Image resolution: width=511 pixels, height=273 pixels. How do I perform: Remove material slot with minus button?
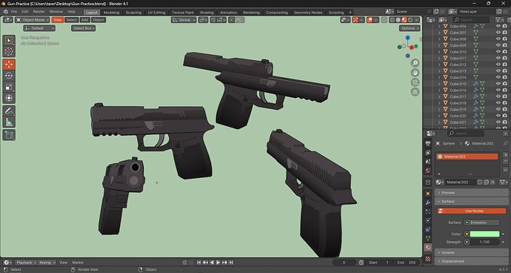(506, 162)
